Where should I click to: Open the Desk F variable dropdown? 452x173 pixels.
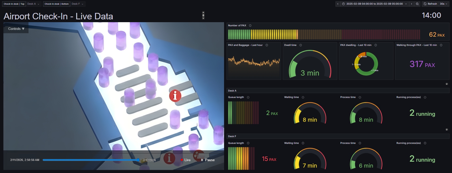click(78, 4)
